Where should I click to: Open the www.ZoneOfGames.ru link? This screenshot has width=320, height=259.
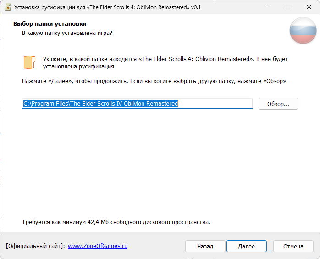(x=98, y=246)
